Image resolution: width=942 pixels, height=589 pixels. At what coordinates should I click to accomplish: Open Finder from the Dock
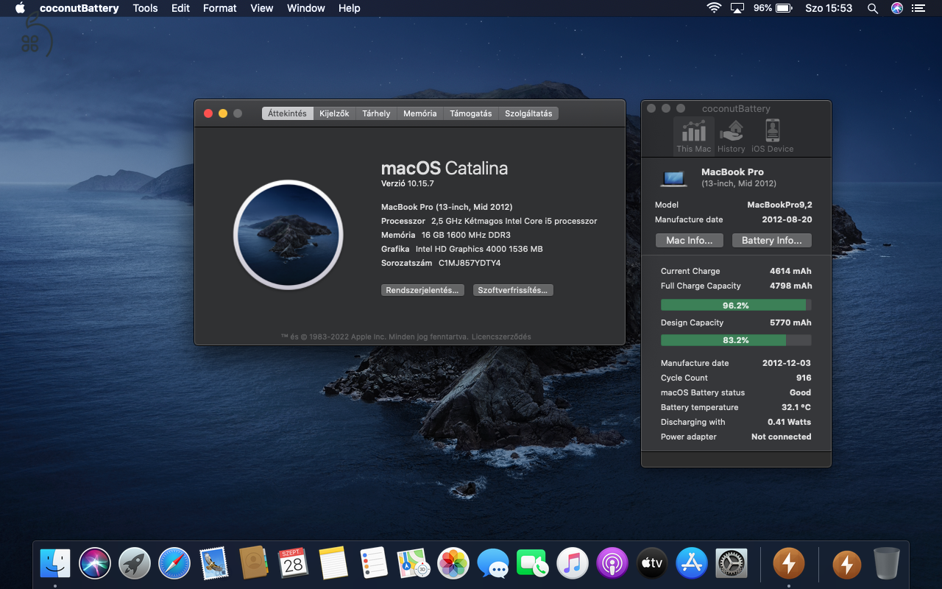[55, 564]
